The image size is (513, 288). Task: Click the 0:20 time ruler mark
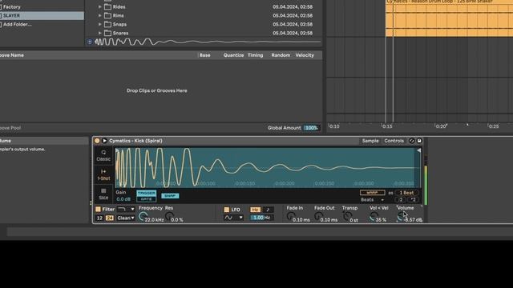(441, 126)
